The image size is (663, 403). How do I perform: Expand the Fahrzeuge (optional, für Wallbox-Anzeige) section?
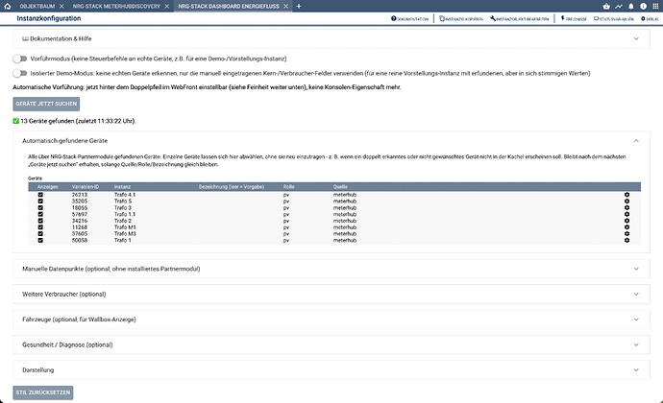coord(331,320)
